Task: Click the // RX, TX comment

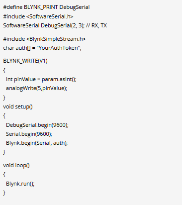Action: coord(96,25)
